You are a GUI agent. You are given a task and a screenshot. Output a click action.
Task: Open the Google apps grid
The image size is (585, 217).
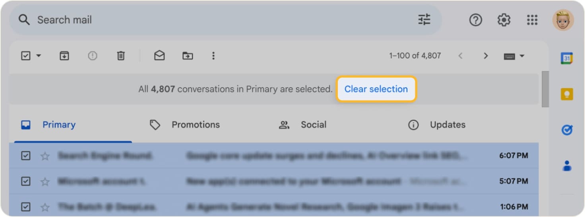click(x=532, y=20)
